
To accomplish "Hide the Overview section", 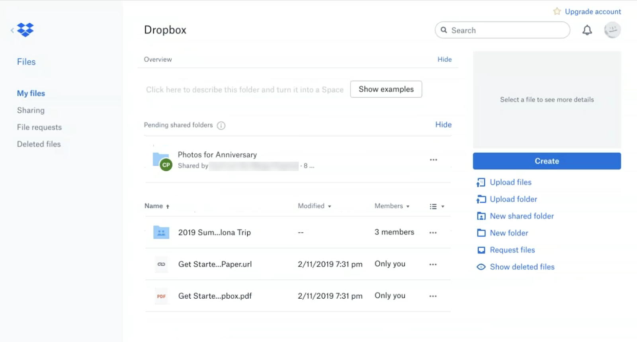I will 444,59.
